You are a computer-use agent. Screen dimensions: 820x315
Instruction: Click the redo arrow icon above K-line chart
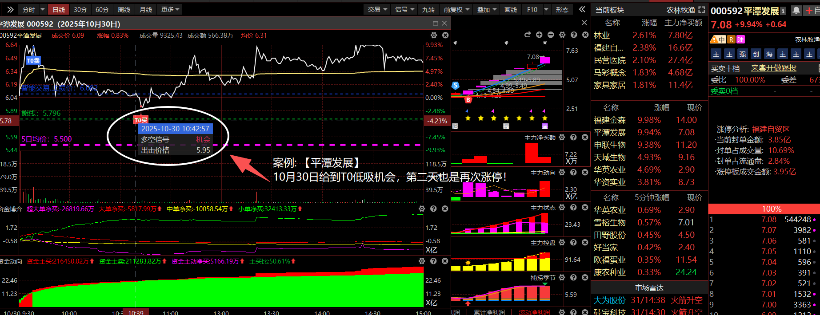528,35
